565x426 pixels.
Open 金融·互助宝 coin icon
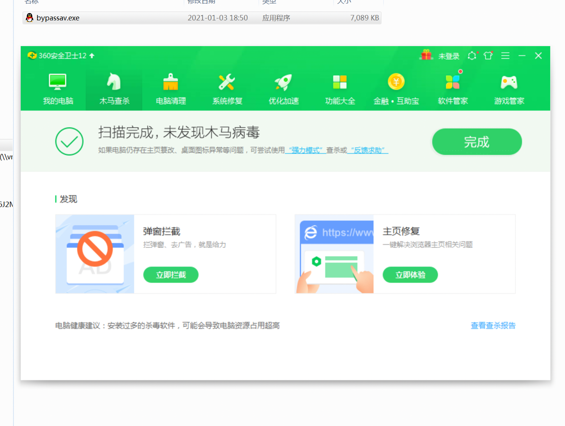pos(396,82)
